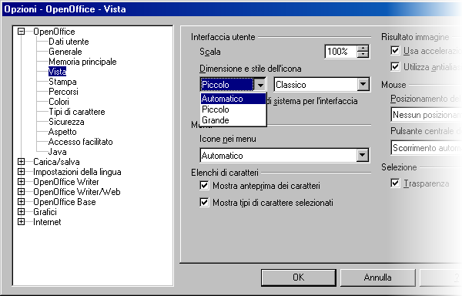Expand the Grafici node
Screen dimensions: 462x296
[x=21, y=211]
